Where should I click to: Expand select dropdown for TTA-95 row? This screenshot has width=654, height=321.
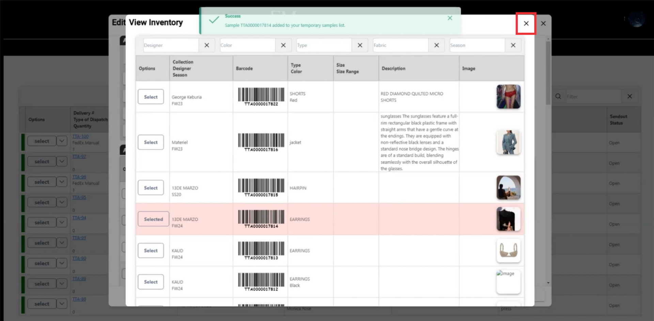(x=62, y=202)
